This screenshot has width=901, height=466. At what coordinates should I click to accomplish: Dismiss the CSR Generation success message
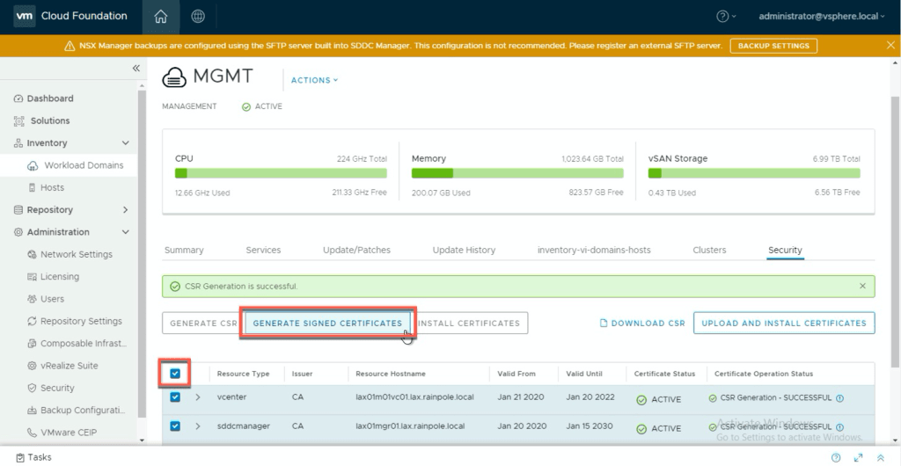862,287
